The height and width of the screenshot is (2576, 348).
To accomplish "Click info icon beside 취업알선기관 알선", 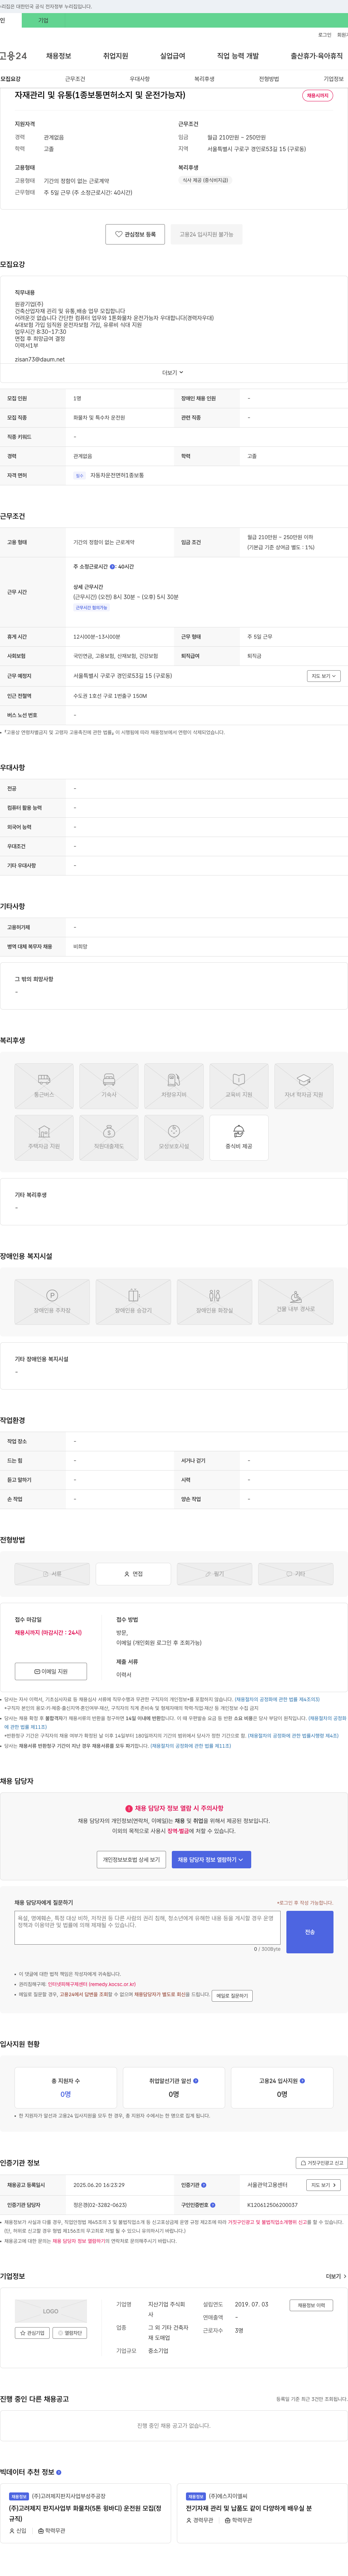I will pos(195,2081).
